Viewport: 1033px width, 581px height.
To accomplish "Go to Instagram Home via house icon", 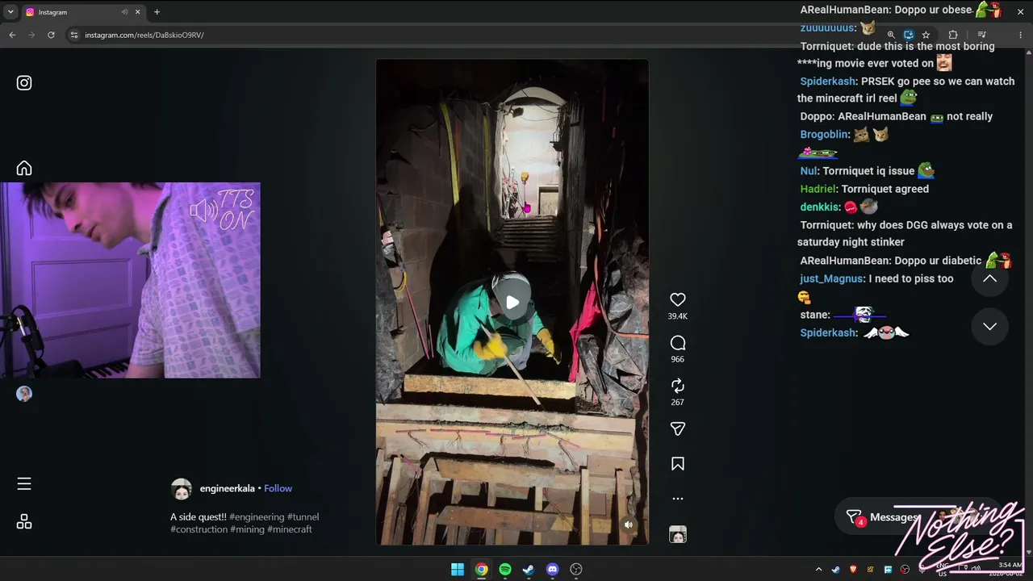I will tap(24, 168).
